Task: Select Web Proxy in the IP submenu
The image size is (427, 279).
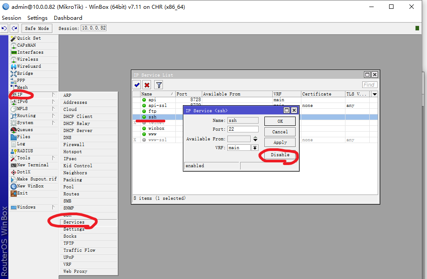Action: tap(89, 272)
